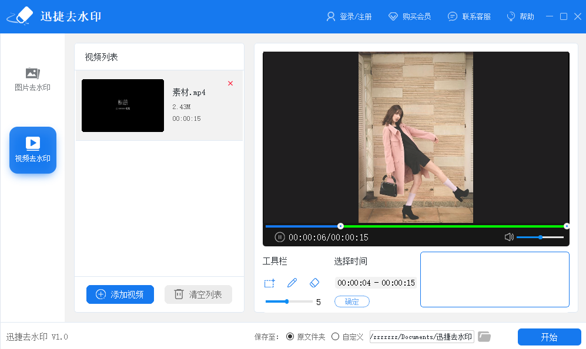Click the 迅捷去水印 eraser logo
The width and height of the screenshot is (586, 349).
tap(20, 16)
